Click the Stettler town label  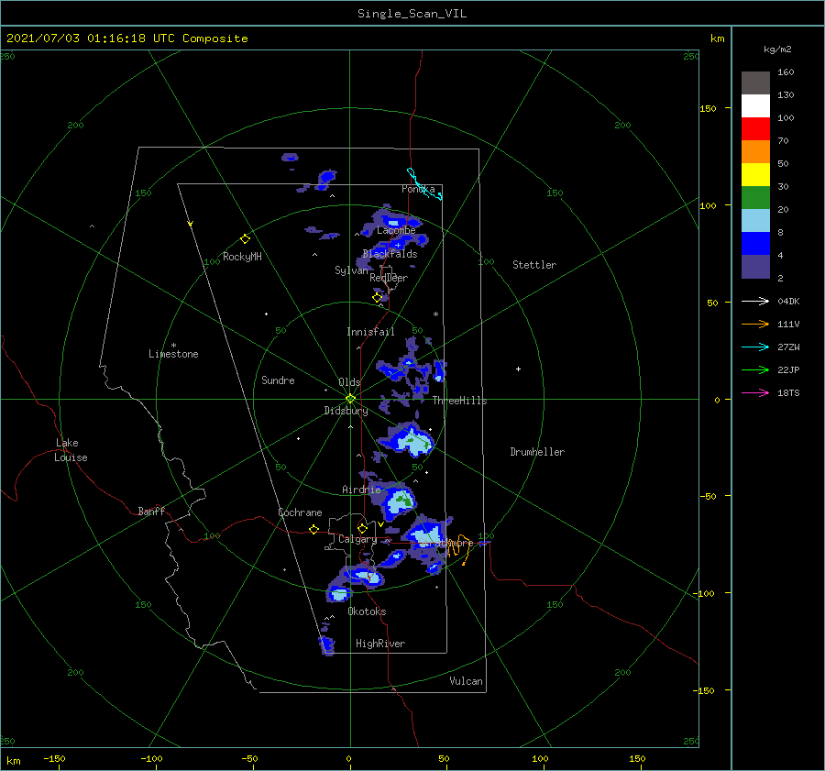pos(534,265)
